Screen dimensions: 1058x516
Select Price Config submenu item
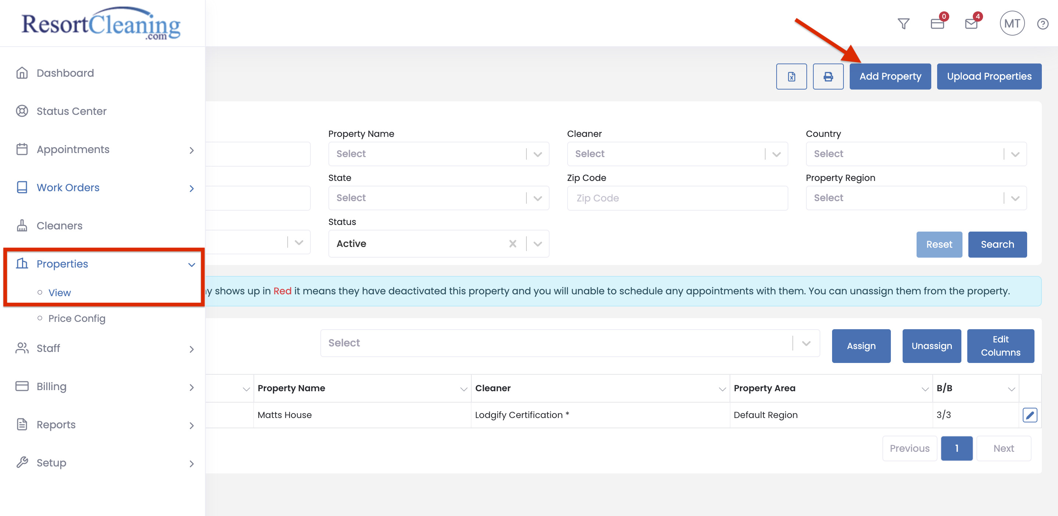pyautogui.click(x=77, y=318)
